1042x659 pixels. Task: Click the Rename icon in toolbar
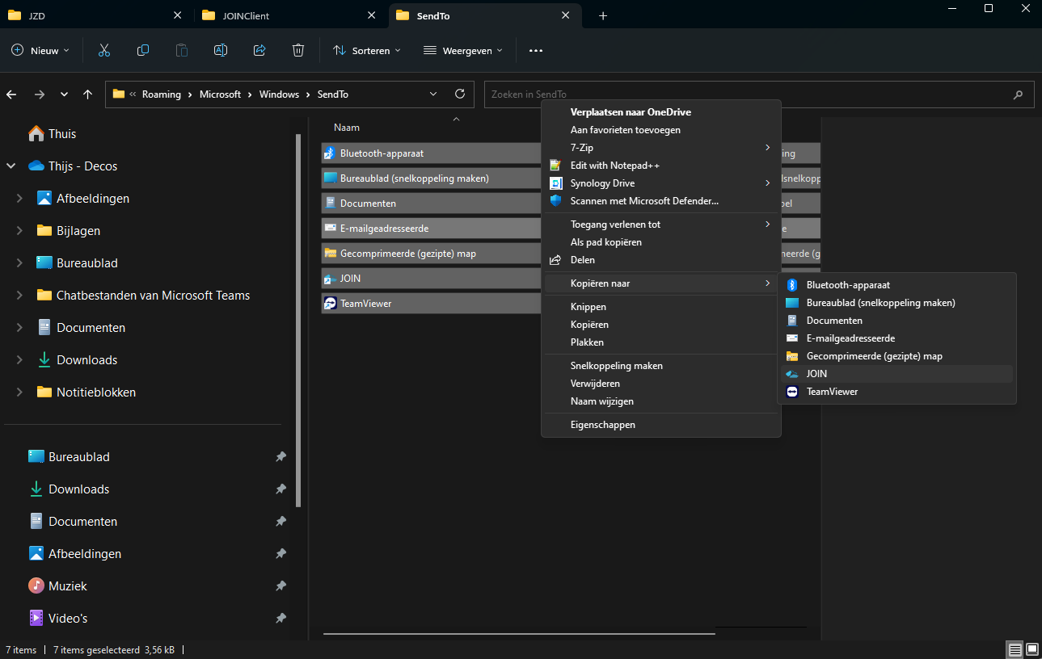(220, 50)
